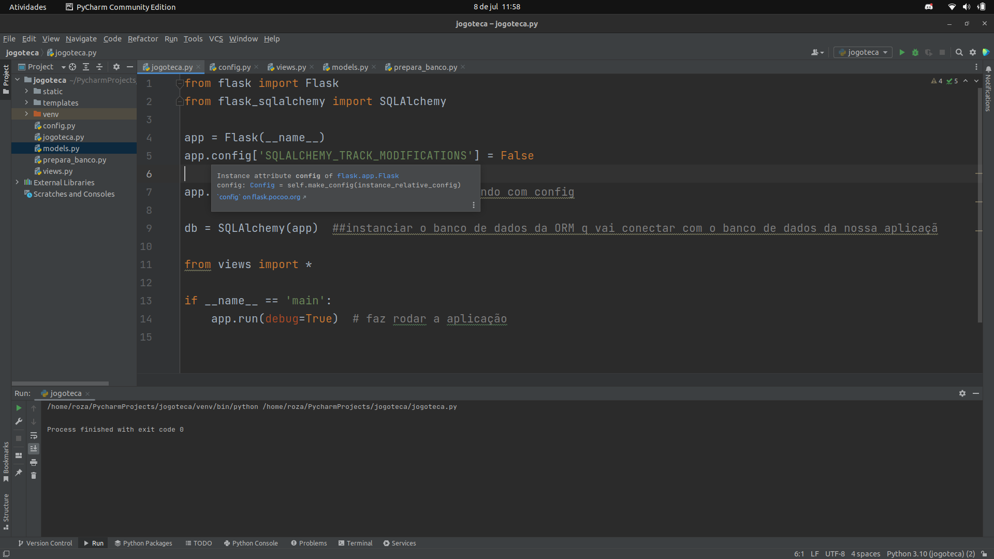Open the VCS menu in menu bar
Screen dimensions: 994x559
[216, 39]
